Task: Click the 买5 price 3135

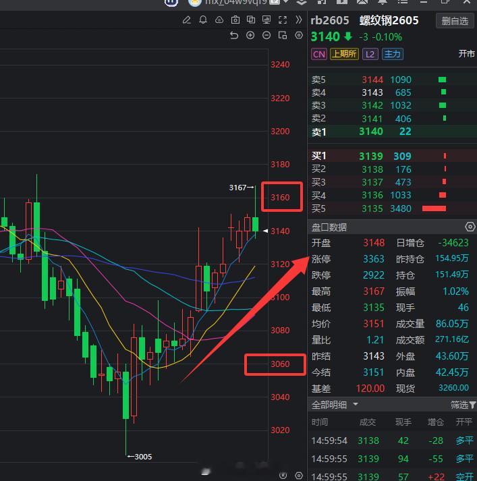Action: coord(372,208)
